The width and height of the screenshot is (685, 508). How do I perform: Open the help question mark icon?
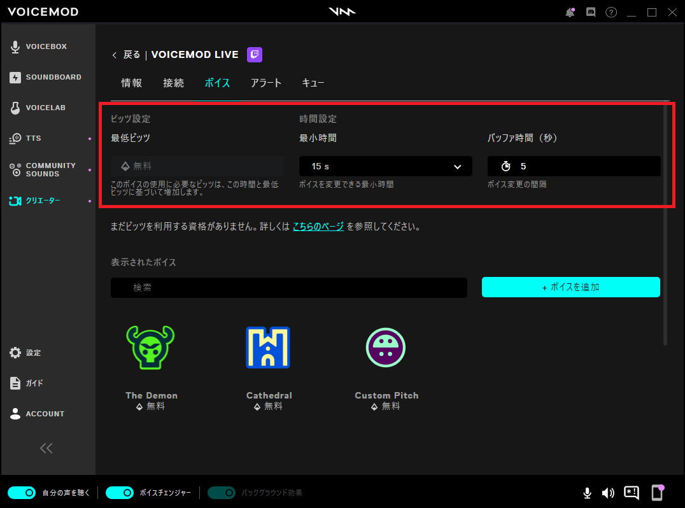coord(611,12)
